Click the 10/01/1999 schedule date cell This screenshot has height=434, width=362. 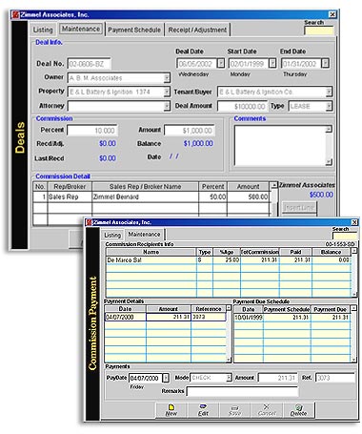249,318
